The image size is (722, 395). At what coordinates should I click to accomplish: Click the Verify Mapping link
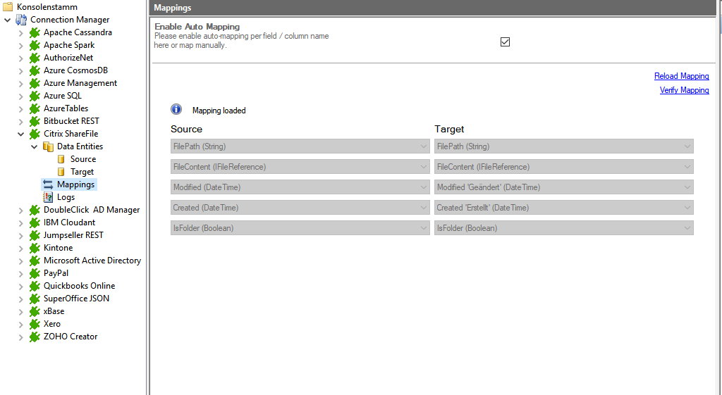(x=684, y=90)
